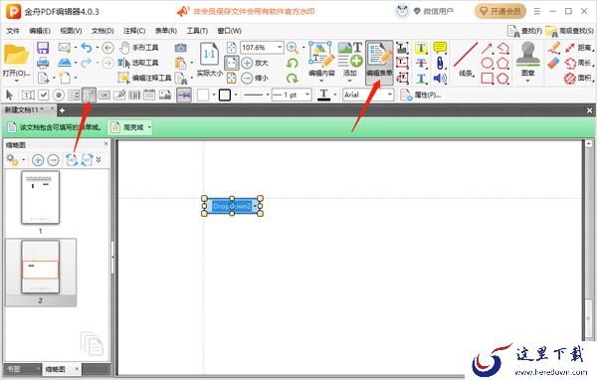The height and width of the screenshot is (380, 597).
Task: Select the 线条 line drawing tool
Action: [466, 60]
